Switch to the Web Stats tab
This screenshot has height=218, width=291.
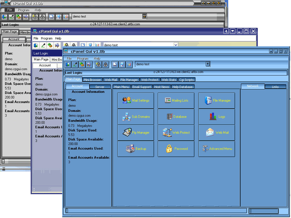169,80
